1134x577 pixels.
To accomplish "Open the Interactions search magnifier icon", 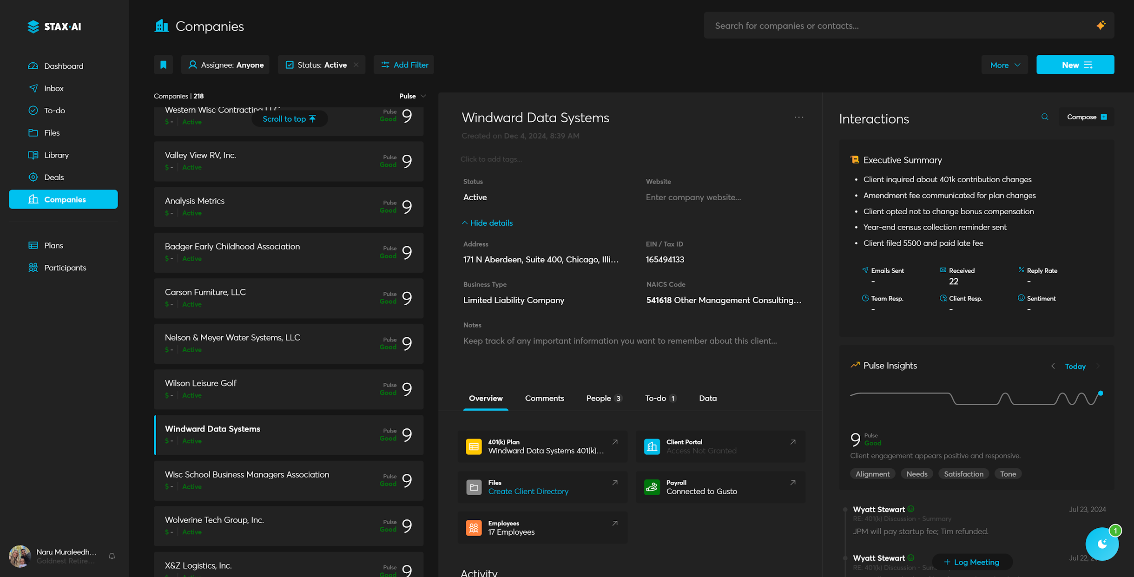I will coord(1045,117).
